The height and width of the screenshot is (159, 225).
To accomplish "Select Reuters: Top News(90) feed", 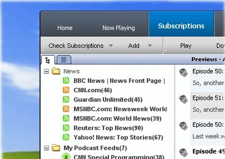I will [x=108, y=128].
